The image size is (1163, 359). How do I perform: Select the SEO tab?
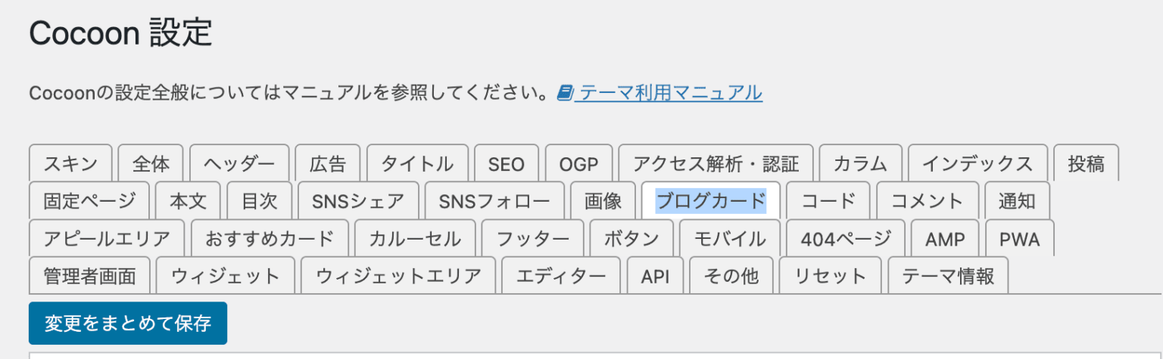tap(507, 163)
